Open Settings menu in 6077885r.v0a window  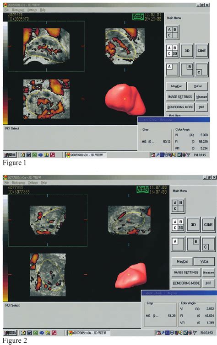pos(33,183)
